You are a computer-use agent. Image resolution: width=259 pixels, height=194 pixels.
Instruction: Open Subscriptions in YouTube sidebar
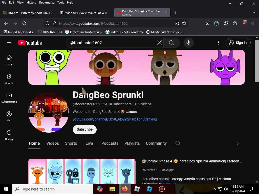point(9,98)
